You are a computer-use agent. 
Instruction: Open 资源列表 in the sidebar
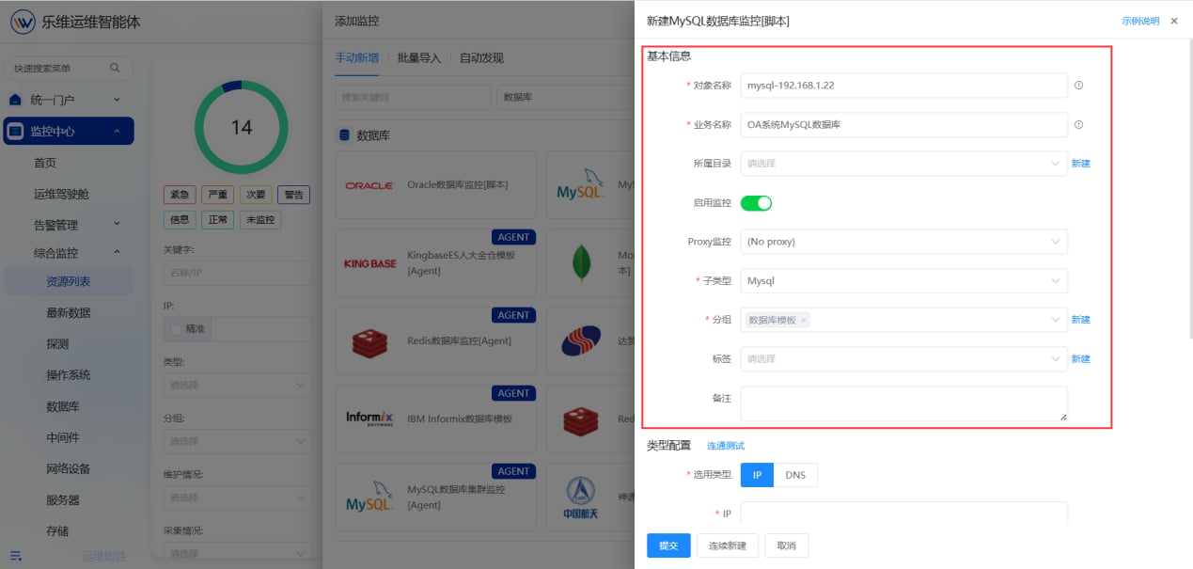(x=69, y=281)
